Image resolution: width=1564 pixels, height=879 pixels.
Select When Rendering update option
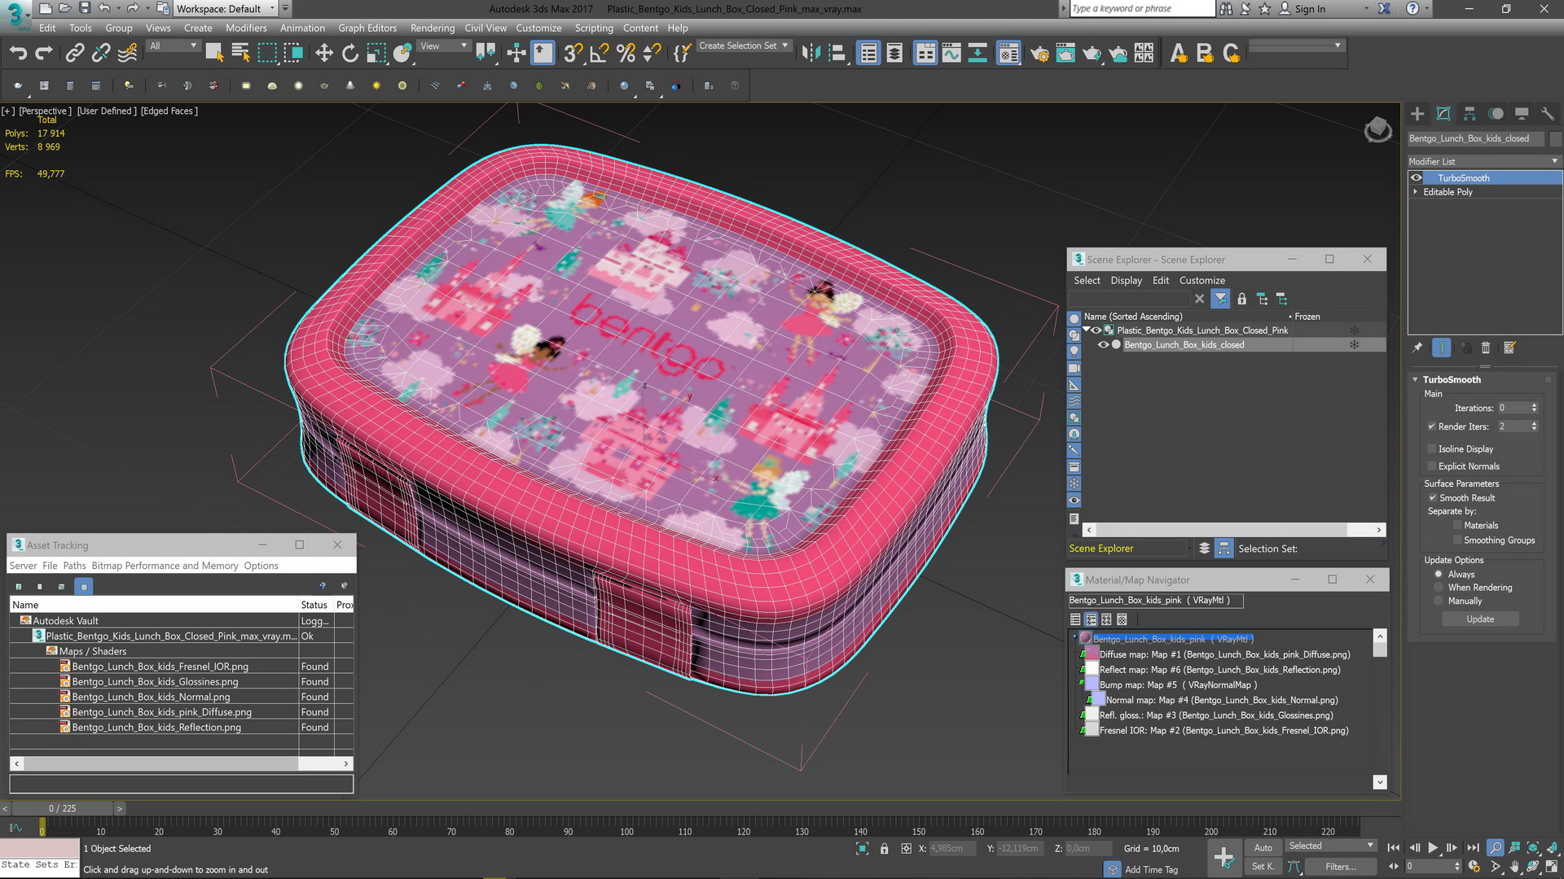coord(1439,588)
